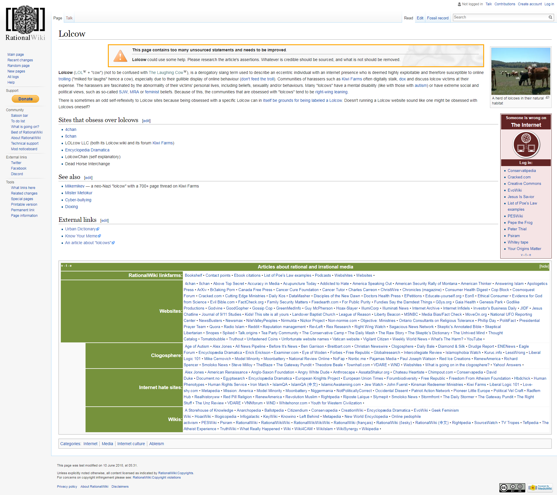
Task: Open the Read tab
Action: (408, 18)
